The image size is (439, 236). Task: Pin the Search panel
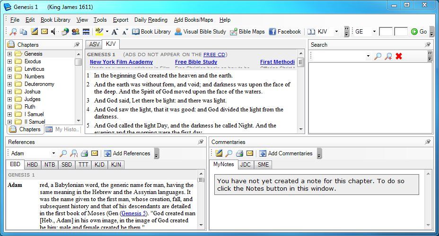[x=428, y=44]
